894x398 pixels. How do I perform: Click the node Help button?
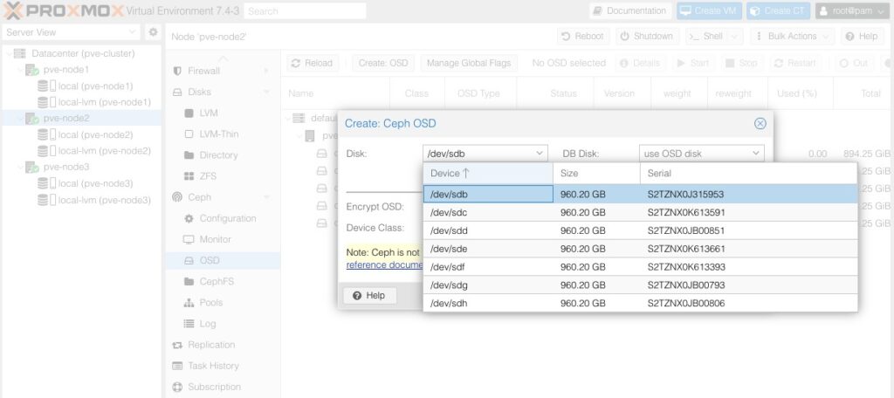click(x=862, y=36)
